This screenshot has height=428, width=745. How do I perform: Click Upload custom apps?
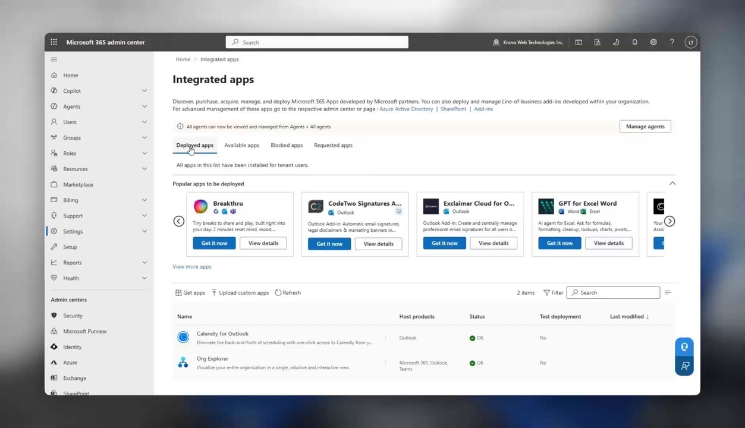(x=240, y=292)
